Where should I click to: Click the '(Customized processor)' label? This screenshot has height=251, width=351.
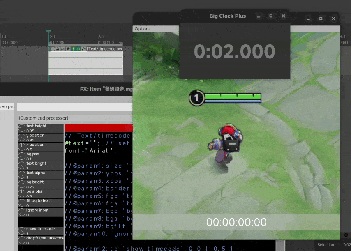(44, 118)
